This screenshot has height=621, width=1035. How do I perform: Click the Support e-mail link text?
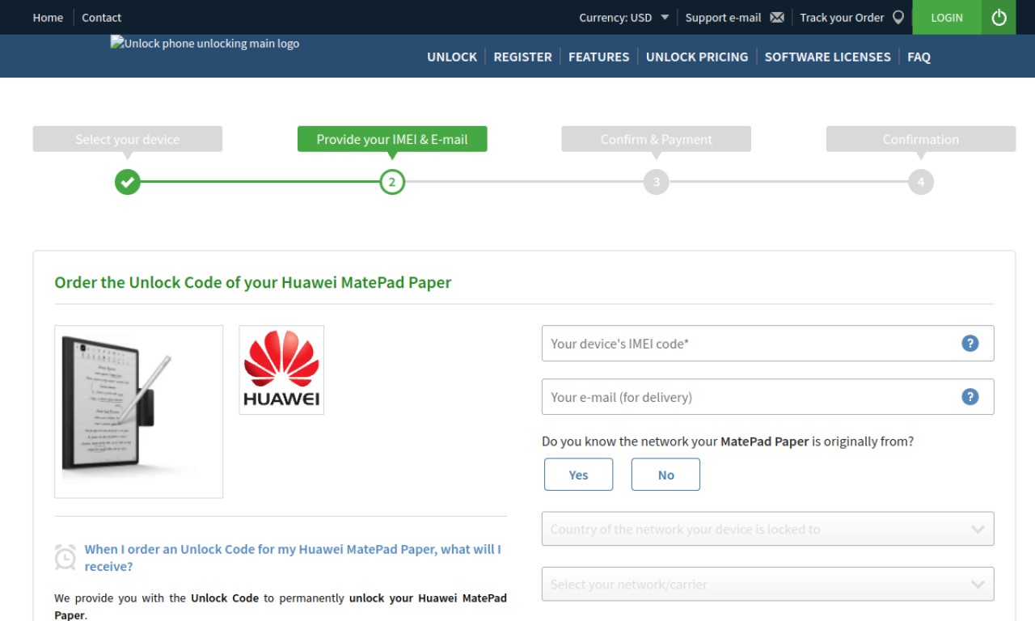click(x=723, y=17)
